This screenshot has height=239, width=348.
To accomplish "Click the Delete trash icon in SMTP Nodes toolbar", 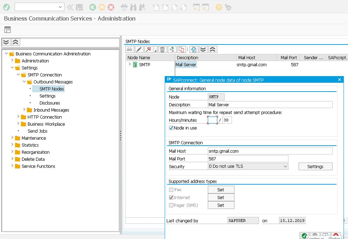I will click(x=163, y=49).
